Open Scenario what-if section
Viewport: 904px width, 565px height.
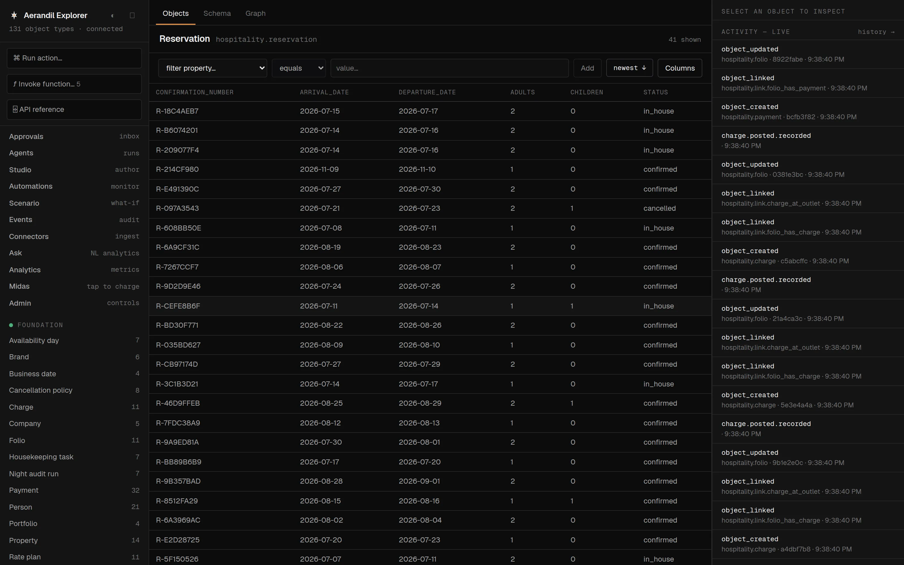click(x=74, y=203)
